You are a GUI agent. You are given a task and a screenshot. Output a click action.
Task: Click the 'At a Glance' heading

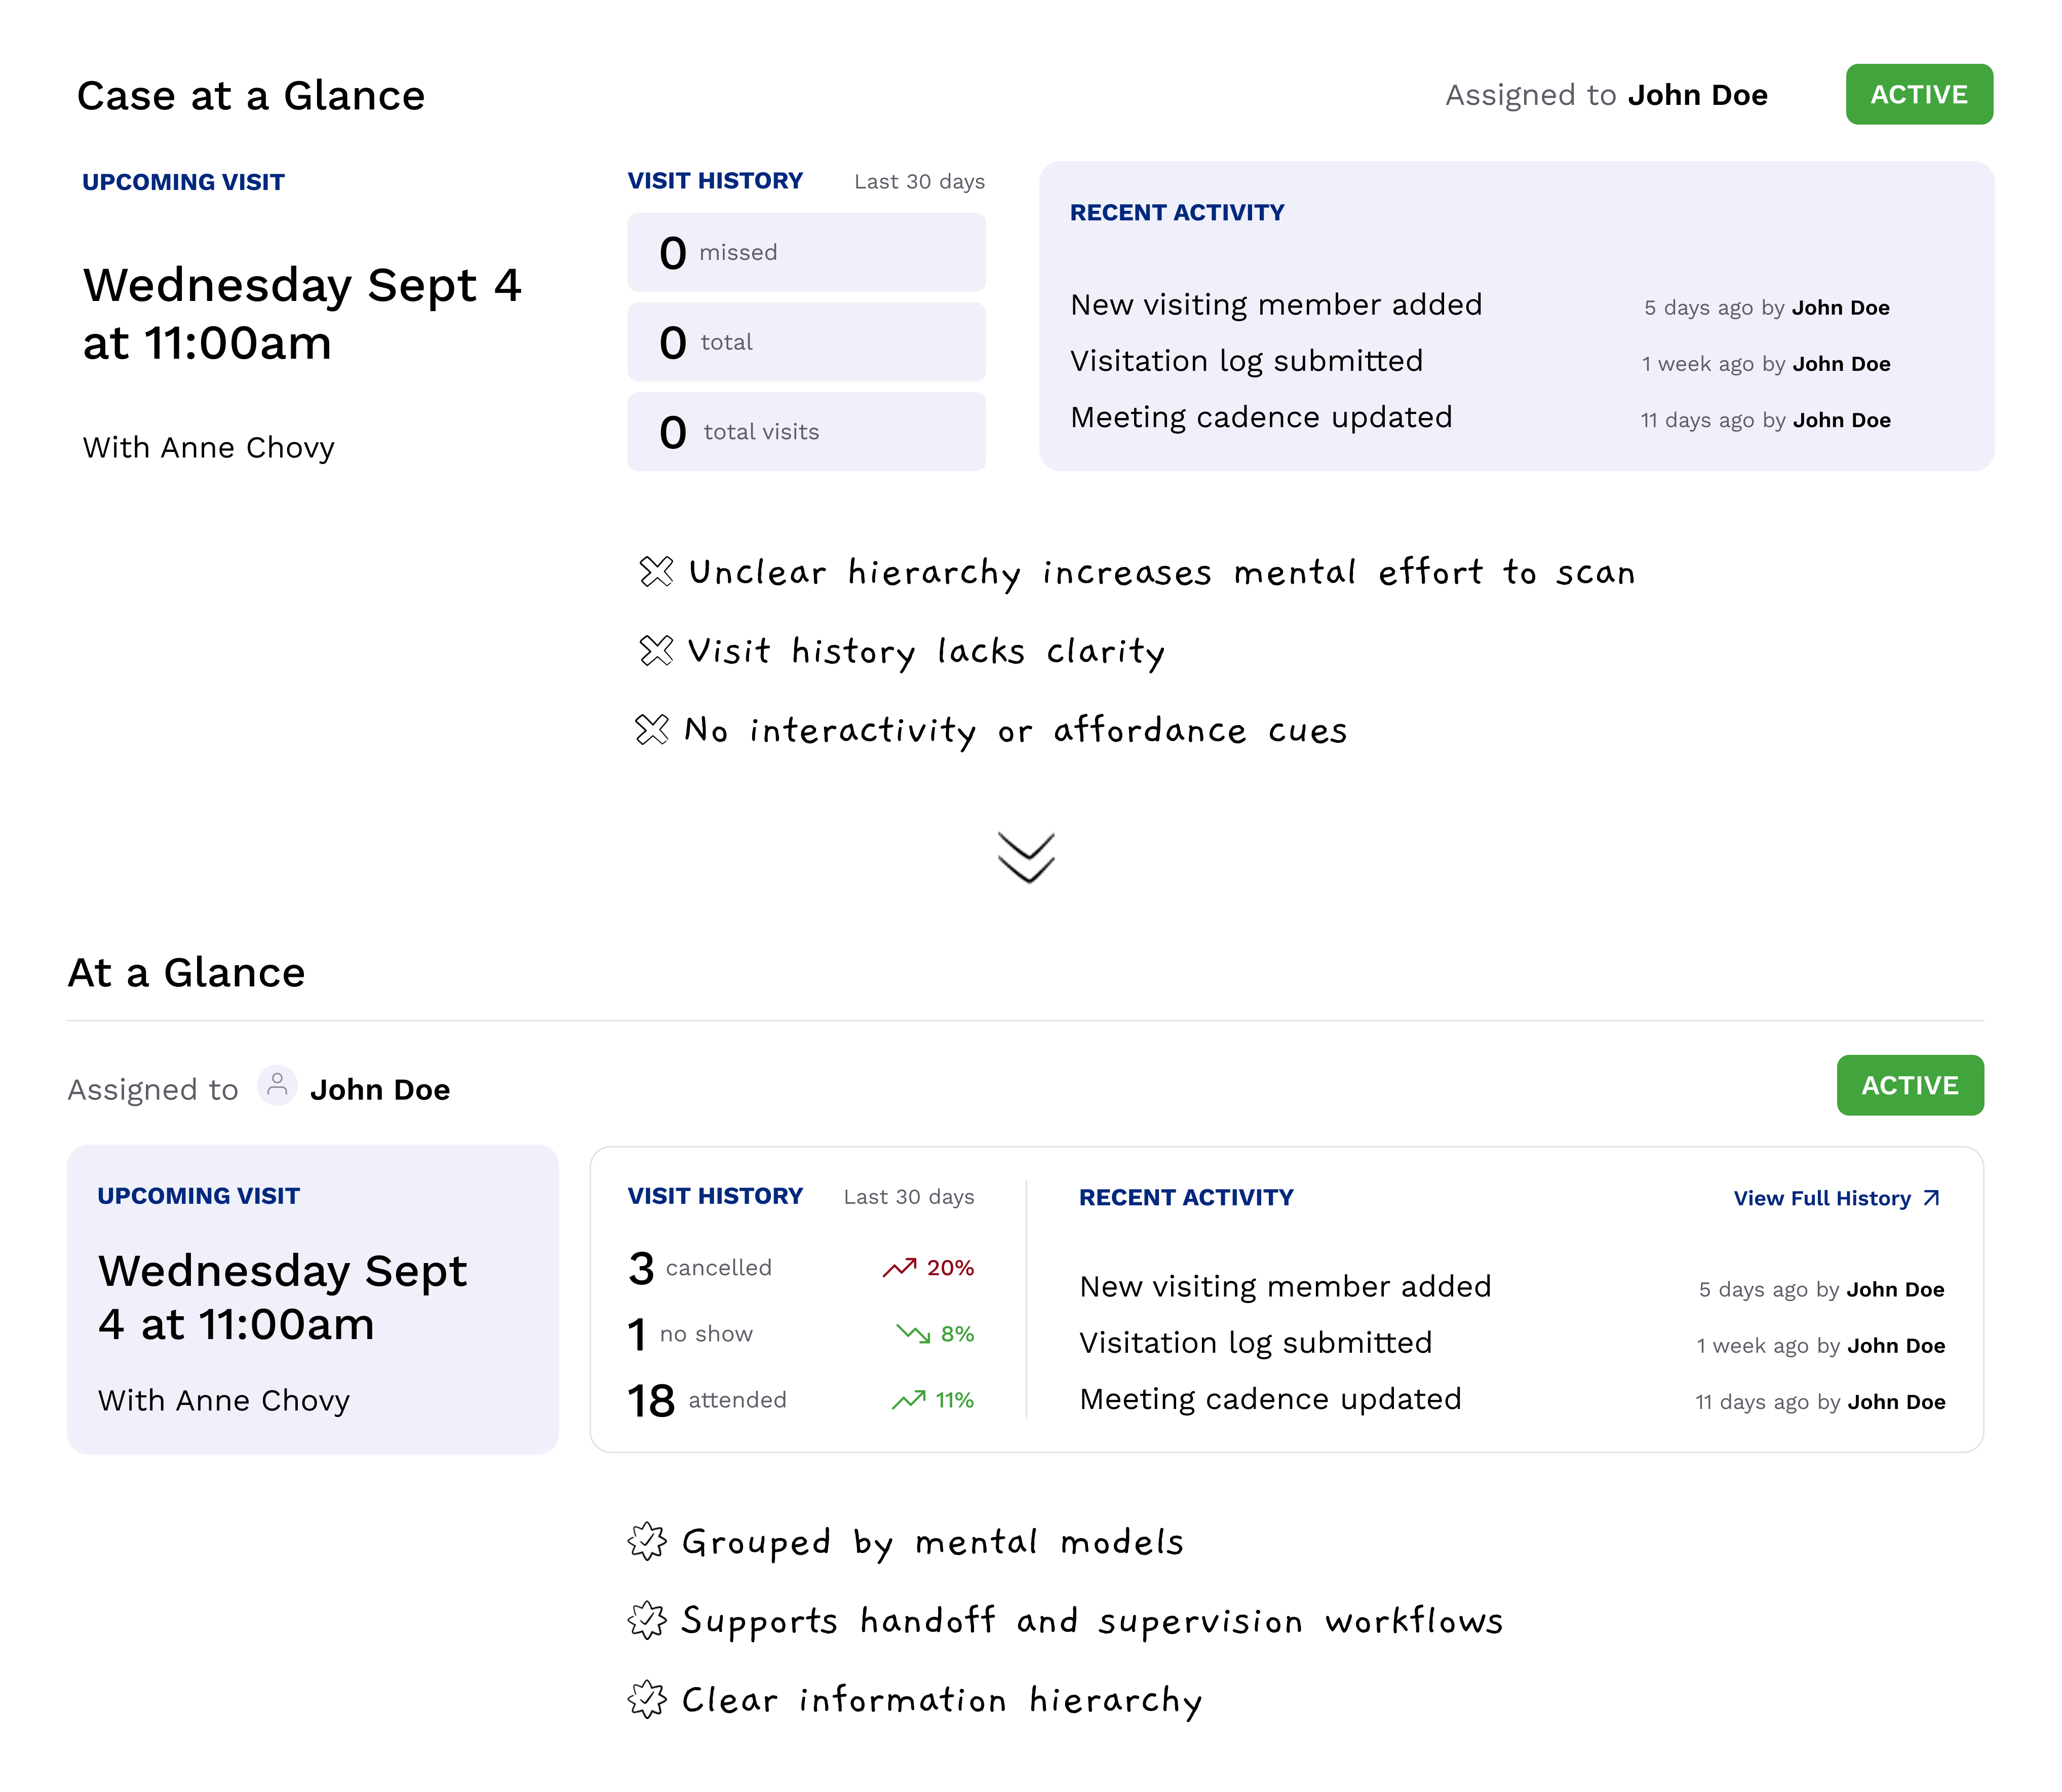pos(186,972)
